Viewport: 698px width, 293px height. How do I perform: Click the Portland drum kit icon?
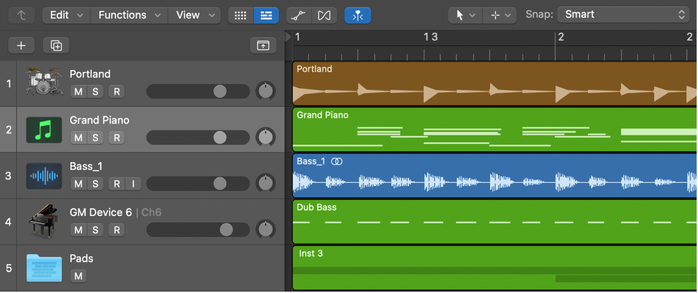tap(44, 83)
